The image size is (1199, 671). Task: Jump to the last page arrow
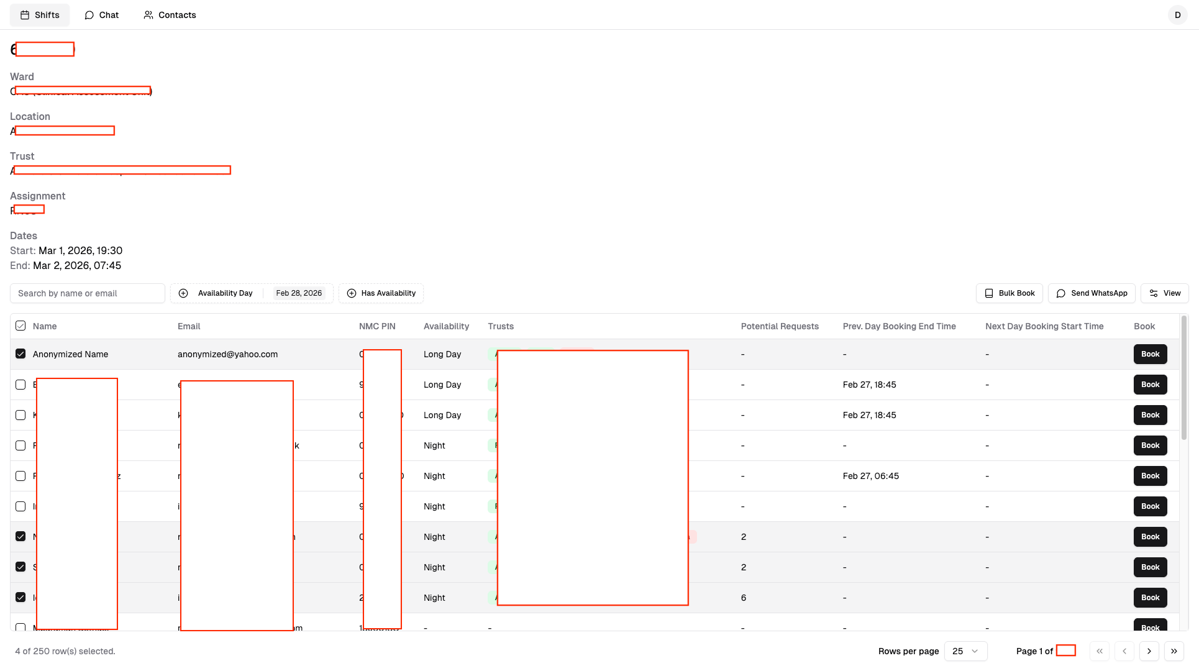click(x=1174, y=651)
